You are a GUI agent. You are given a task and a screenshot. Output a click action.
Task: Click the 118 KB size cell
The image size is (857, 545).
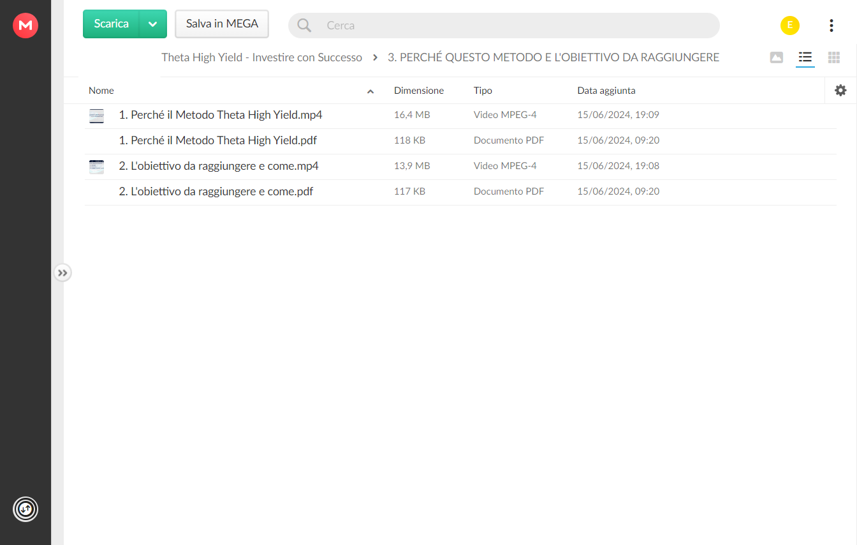[x=409, y=140]
